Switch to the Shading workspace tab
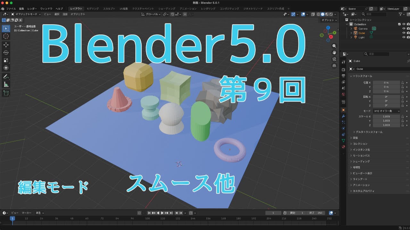This screenshot has width=410, height=230. [167, 9]
